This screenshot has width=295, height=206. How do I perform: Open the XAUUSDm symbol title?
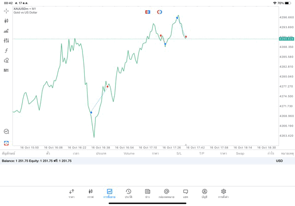pos(25,9)
